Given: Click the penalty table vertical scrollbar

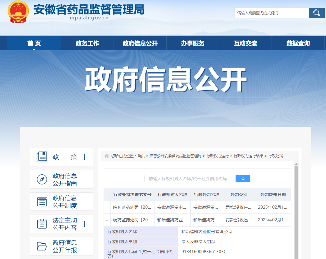Looking at the screenshot, I should tap(296, 212).
